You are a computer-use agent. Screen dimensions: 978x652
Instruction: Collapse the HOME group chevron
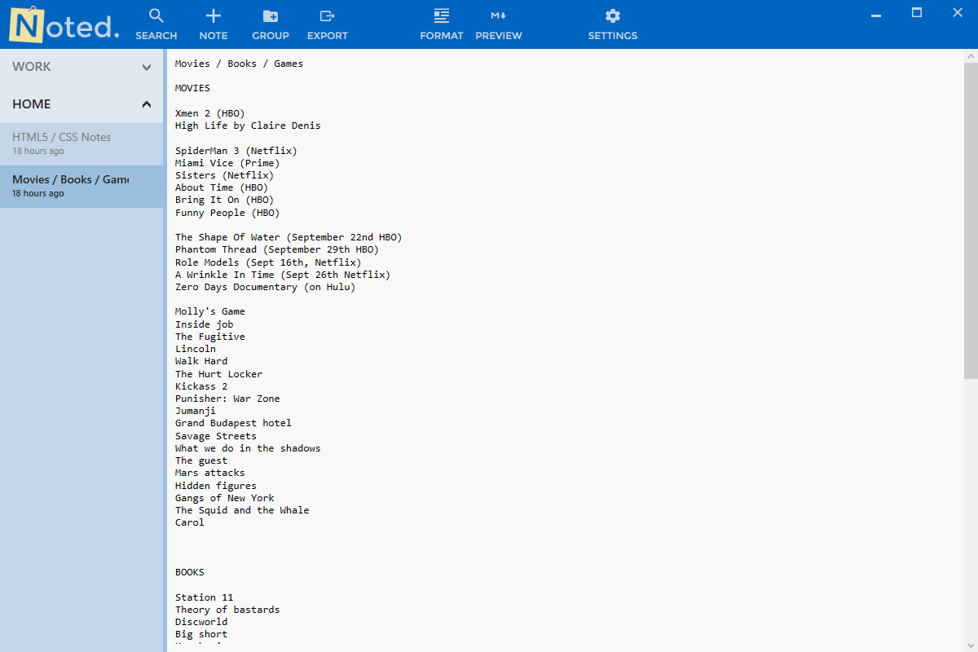(147, 104)
